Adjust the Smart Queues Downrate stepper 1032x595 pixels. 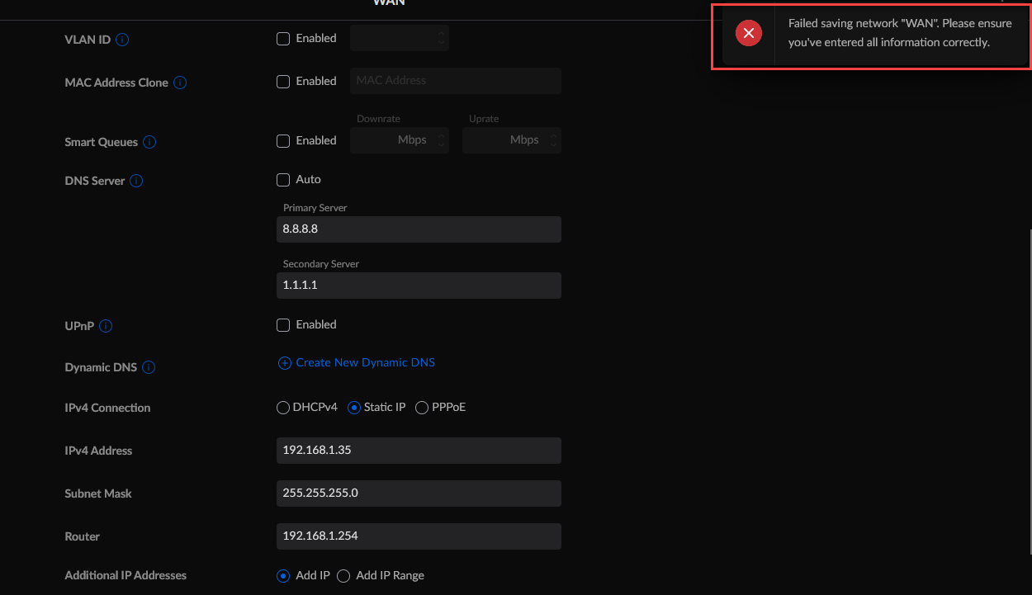pos(441,140)
